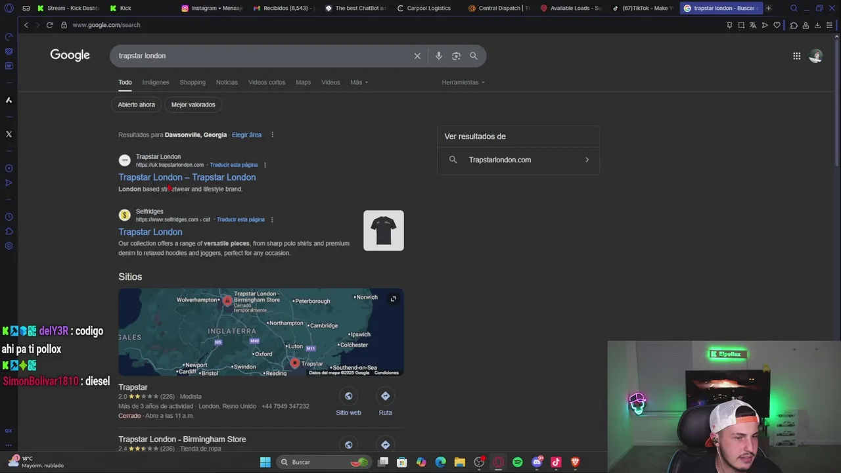Viewport: 841px width, 473px height.
Task: Click Traducir esta página for Trapstar London
Action: pyautogui.click(x=234, y=165)
